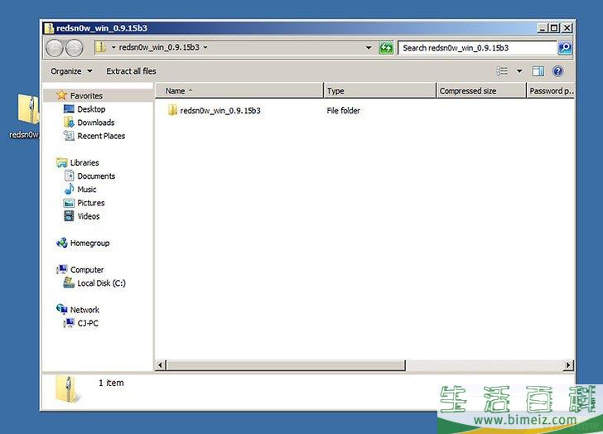Click the Recent Places icon
Screen dimensions: 603x434
click(69, 135)
